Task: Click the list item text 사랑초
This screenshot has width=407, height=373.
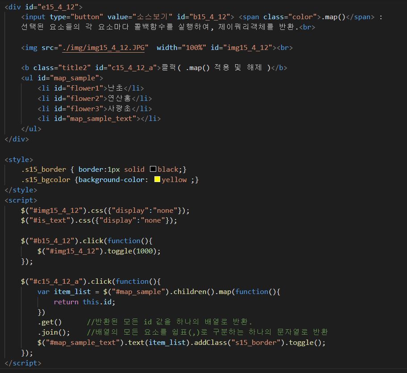Action: pyautogui.click(x=120, y=108)
